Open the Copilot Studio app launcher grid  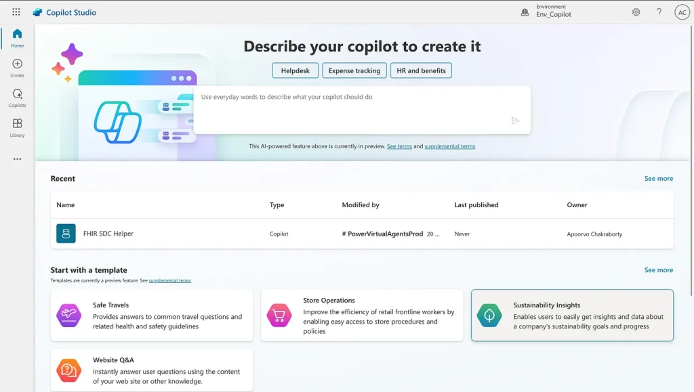[x=16, y=11]
